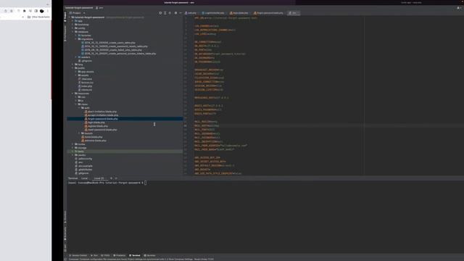Screen dimensions: 464x261
Task: Select the create_password_resets_table migration file
Action: (115, 46)
